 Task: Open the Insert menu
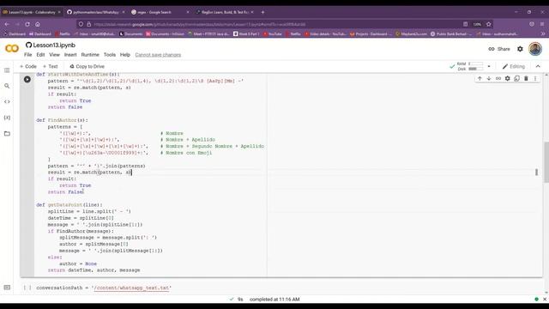click(x=70, y=55)
